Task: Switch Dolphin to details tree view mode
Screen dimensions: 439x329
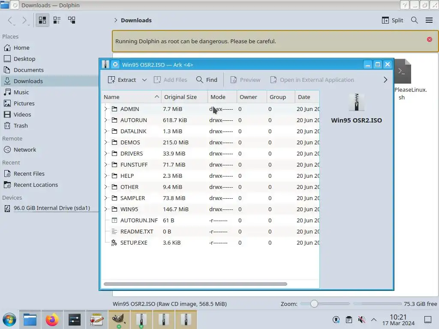Action: pyautogui.click(x=72, y=20)
